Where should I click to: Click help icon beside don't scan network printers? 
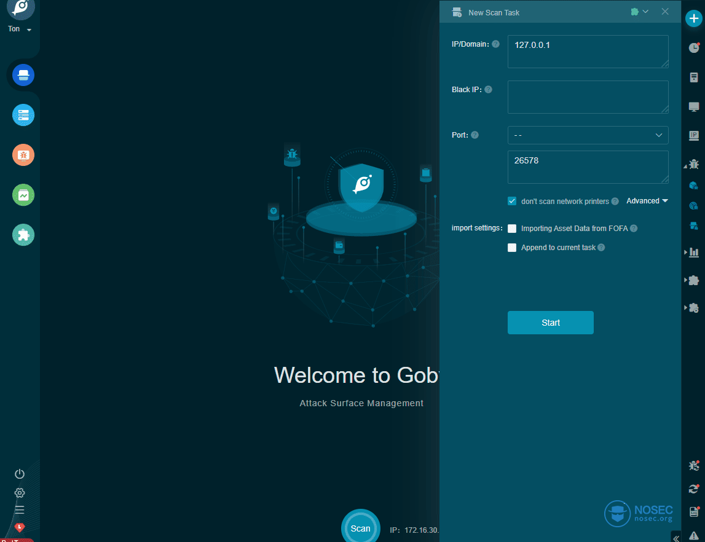(615, 202)
